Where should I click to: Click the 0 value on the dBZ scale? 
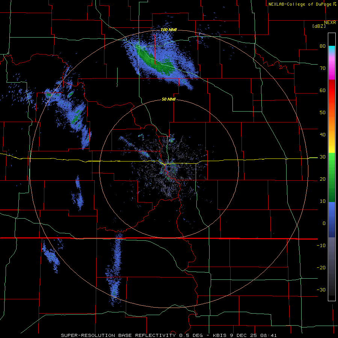point(324,223)
